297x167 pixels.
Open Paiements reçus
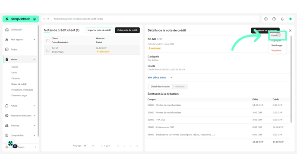click(x=19, y=95)
